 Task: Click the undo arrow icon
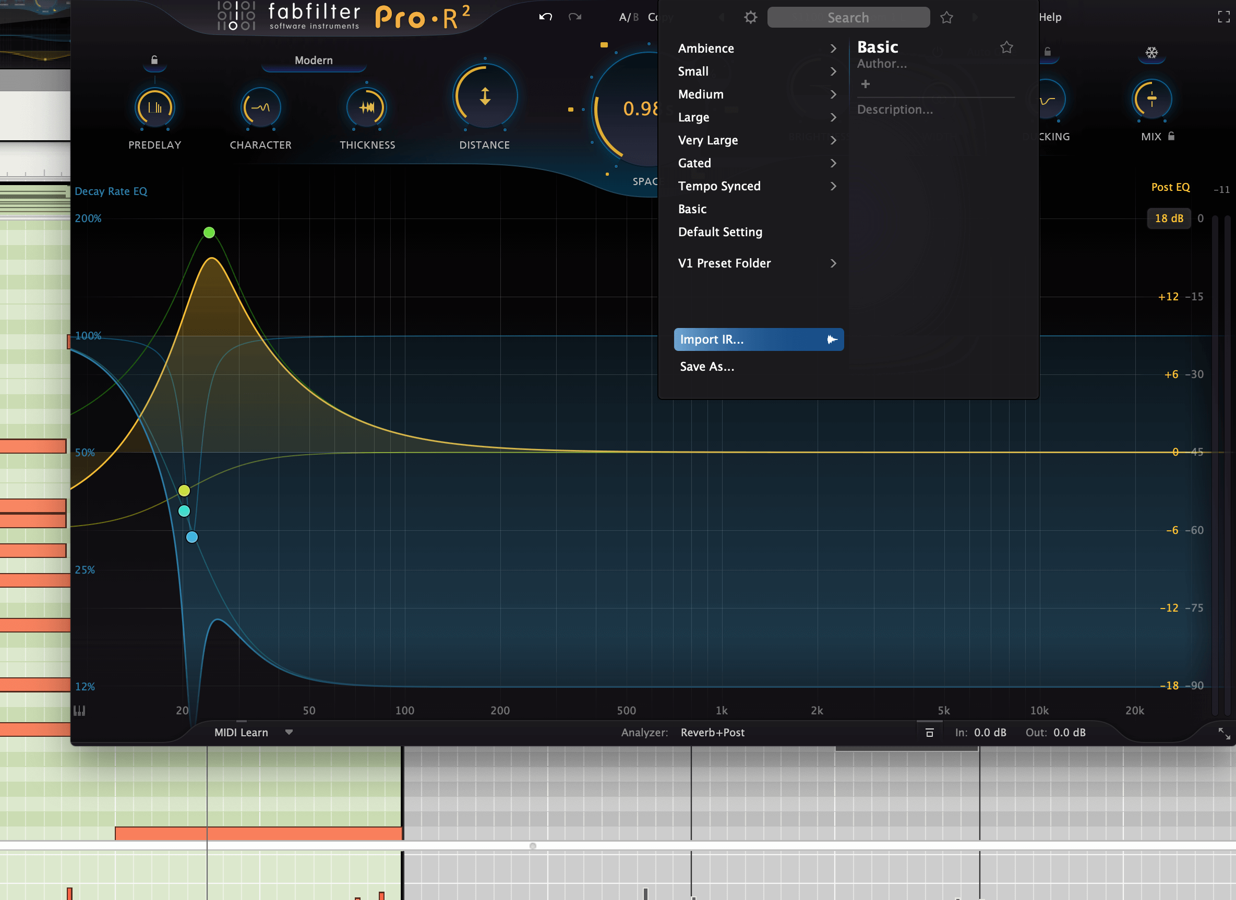coord(546,17)
